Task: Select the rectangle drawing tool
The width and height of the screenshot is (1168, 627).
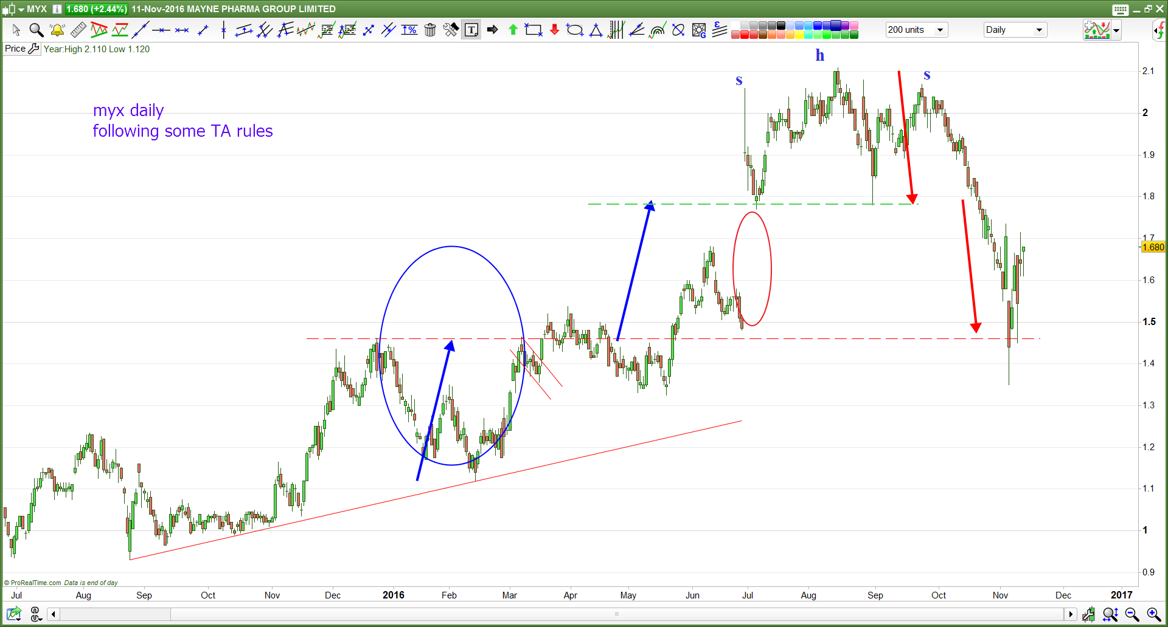Action: point(534,30)
